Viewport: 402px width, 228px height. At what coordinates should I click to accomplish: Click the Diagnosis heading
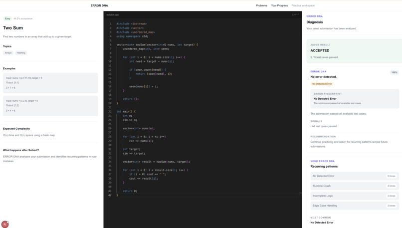click(315, 22)
